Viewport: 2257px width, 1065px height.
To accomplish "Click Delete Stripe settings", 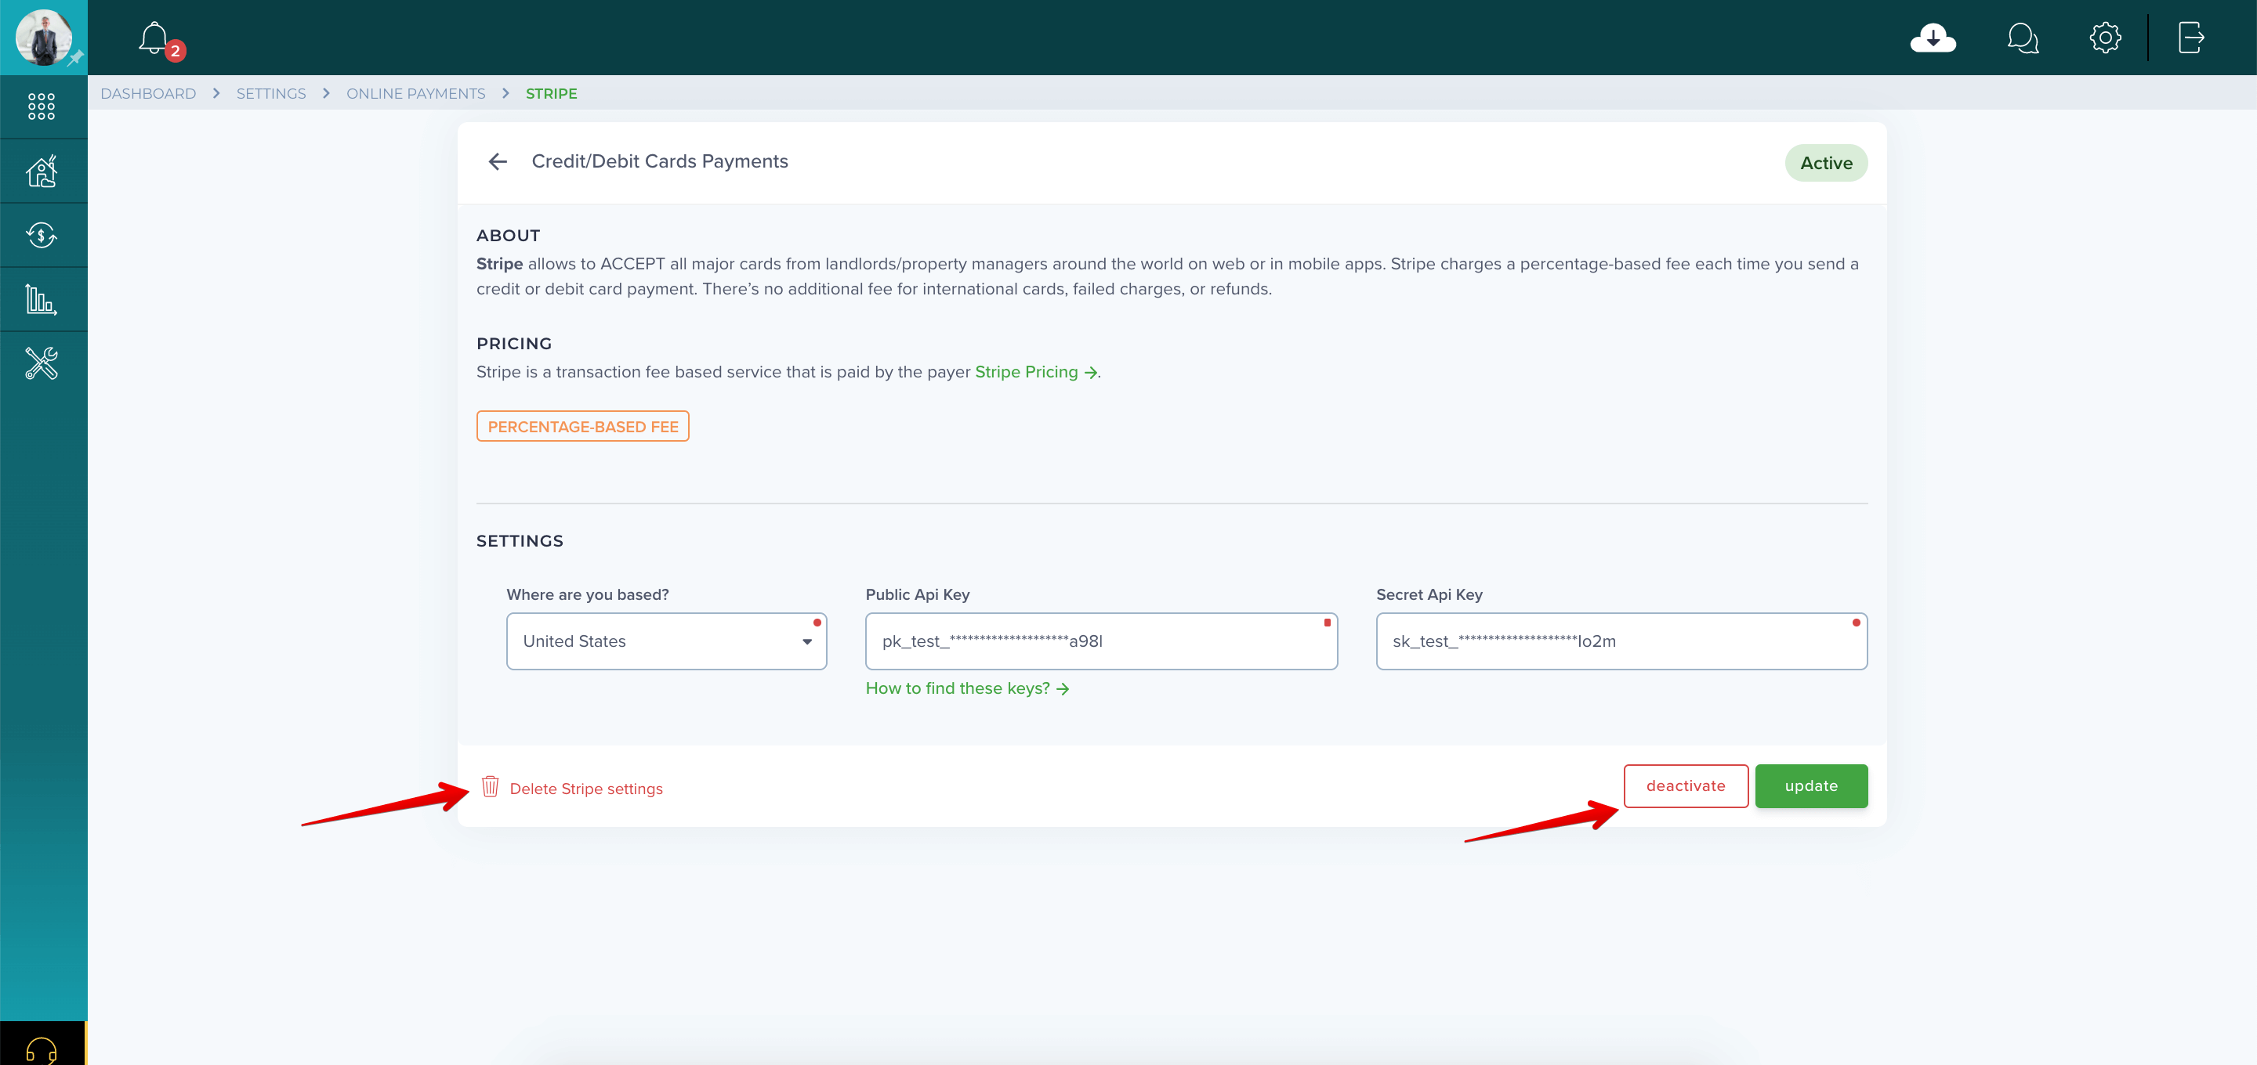I will click(x=585, y=789).
